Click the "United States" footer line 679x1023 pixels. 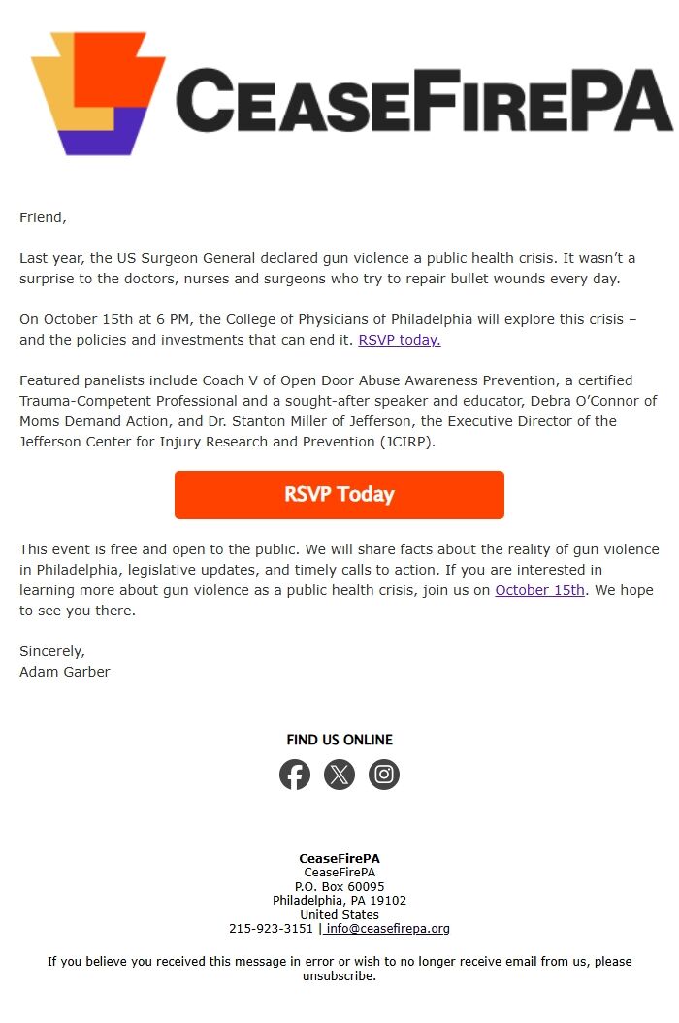point(339,914)
